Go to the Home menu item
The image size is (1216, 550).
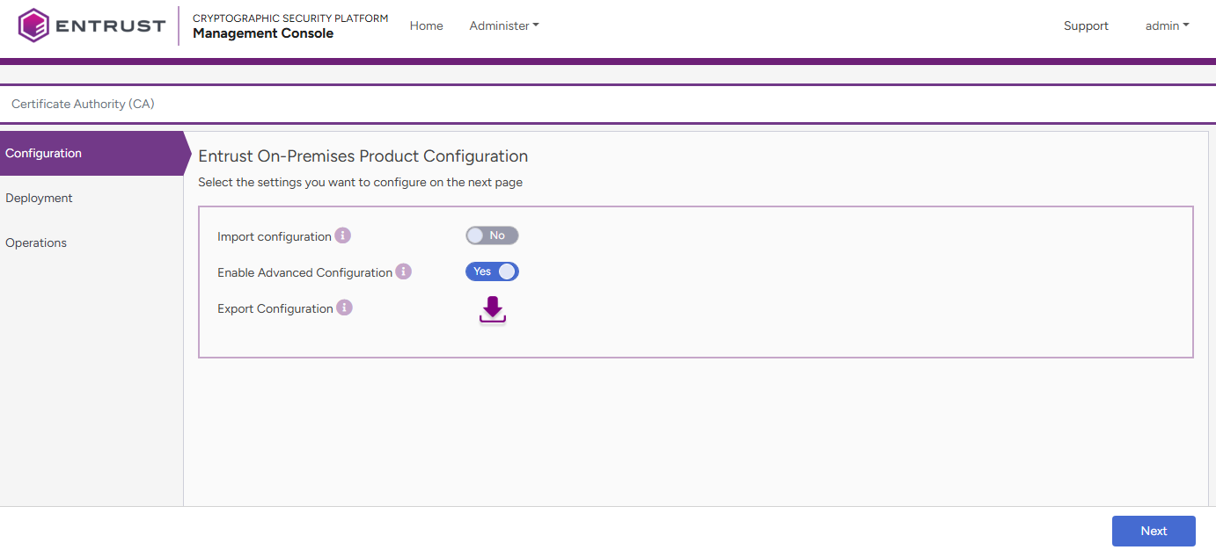click(x=427, y=26)
